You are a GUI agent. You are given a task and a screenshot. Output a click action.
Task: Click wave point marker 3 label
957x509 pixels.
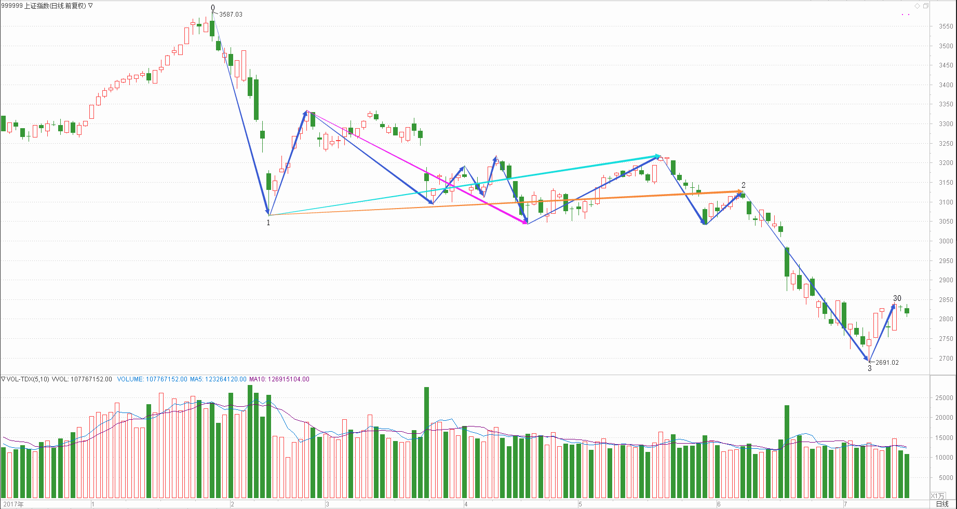click(x=870, y=368)
